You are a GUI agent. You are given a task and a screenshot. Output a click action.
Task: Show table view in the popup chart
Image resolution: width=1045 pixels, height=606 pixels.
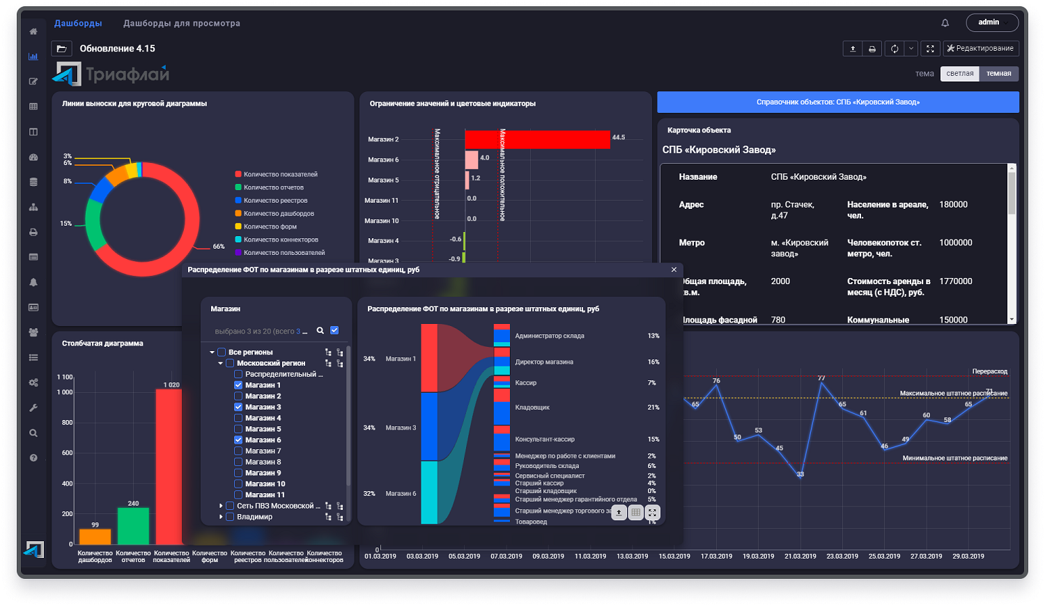[x=635, y=513]
